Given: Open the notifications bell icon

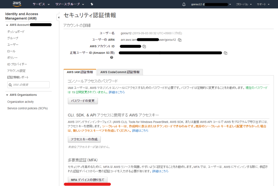Looking at the screenshot, I should pos(184,4).
